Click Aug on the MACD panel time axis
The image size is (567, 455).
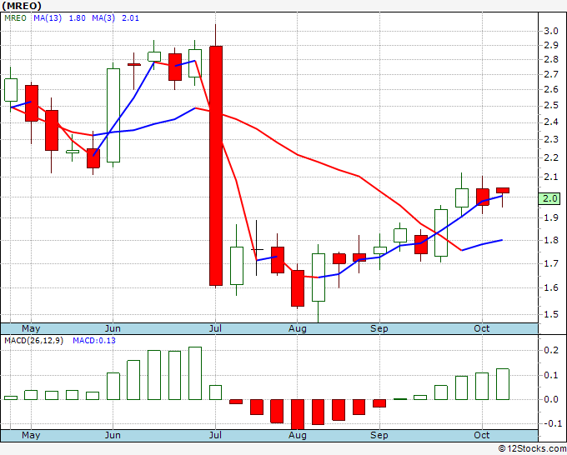click(297, 435)
